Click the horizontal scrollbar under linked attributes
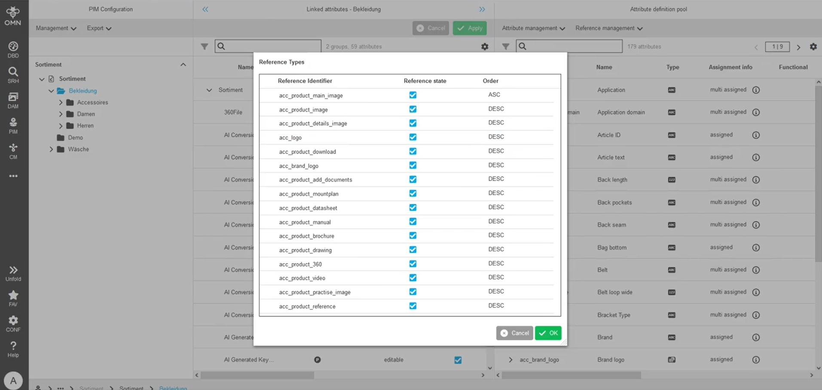Viewport: 822px width, 390px height. click(x=257, y=375)
